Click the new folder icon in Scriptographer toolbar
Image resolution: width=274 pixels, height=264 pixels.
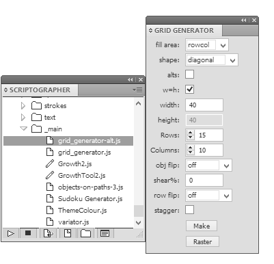pos(85,233)
